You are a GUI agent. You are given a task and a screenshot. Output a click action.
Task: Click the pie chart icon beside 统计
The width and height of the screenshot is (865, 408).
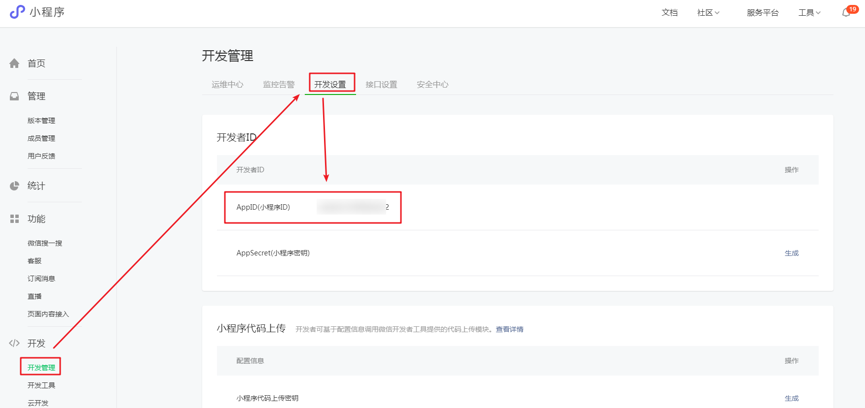14,186
